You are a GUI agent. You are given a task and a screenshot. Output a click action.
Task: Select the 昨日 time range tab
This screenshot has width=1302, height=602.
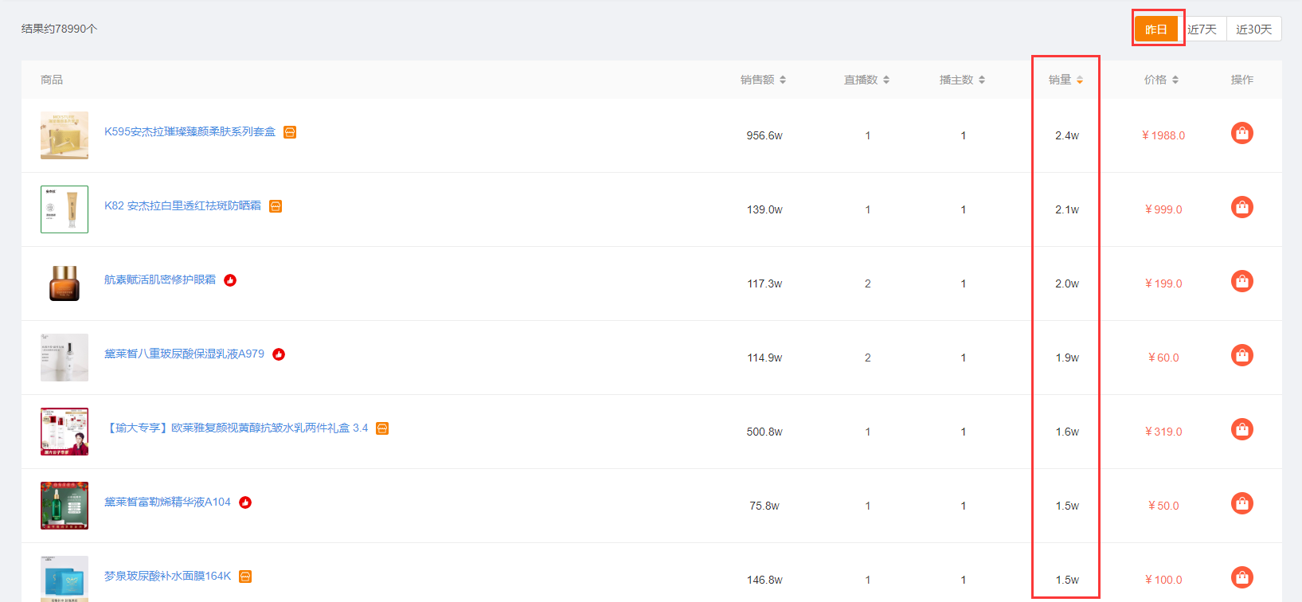click(1156, 29)
